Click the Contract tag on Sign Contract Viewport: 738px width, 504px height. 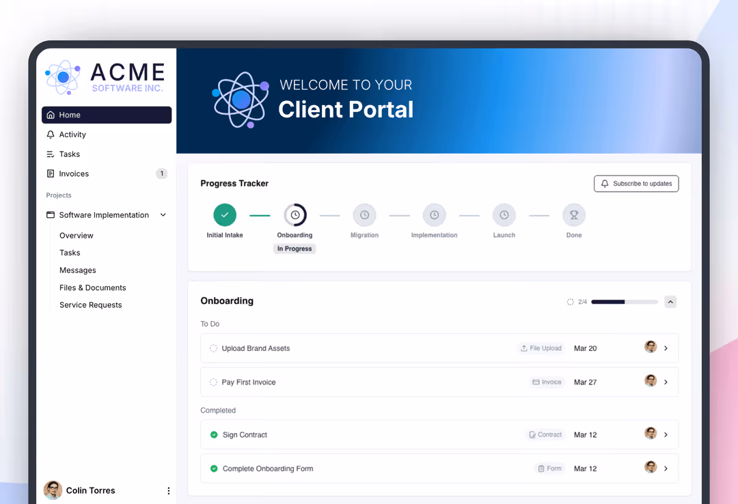545,435
